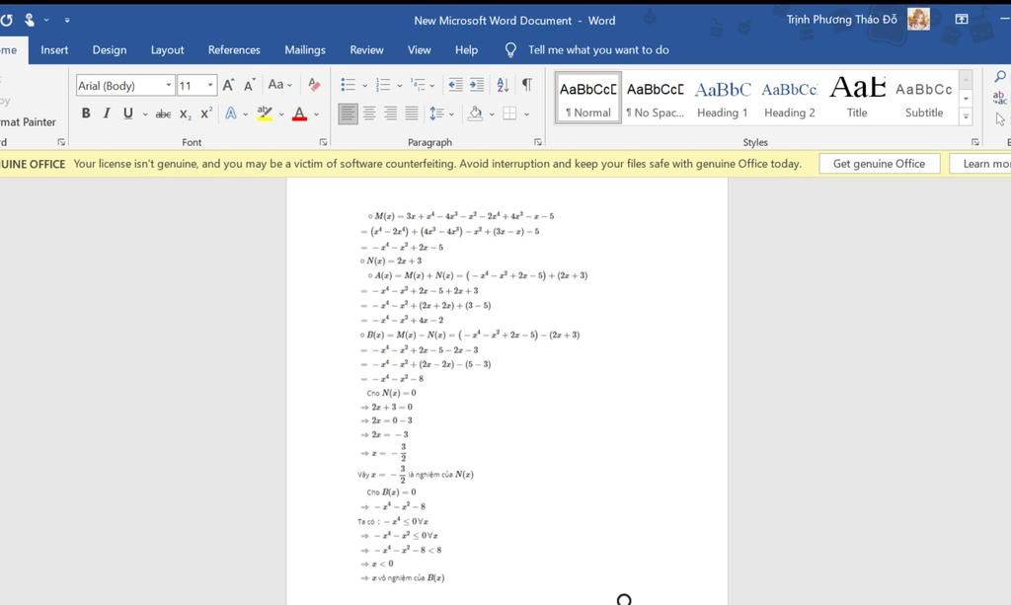Click Format Painter button
The height and width of the screenshot is (605, 1011).
pyautogui.click(x=28, y=121)
